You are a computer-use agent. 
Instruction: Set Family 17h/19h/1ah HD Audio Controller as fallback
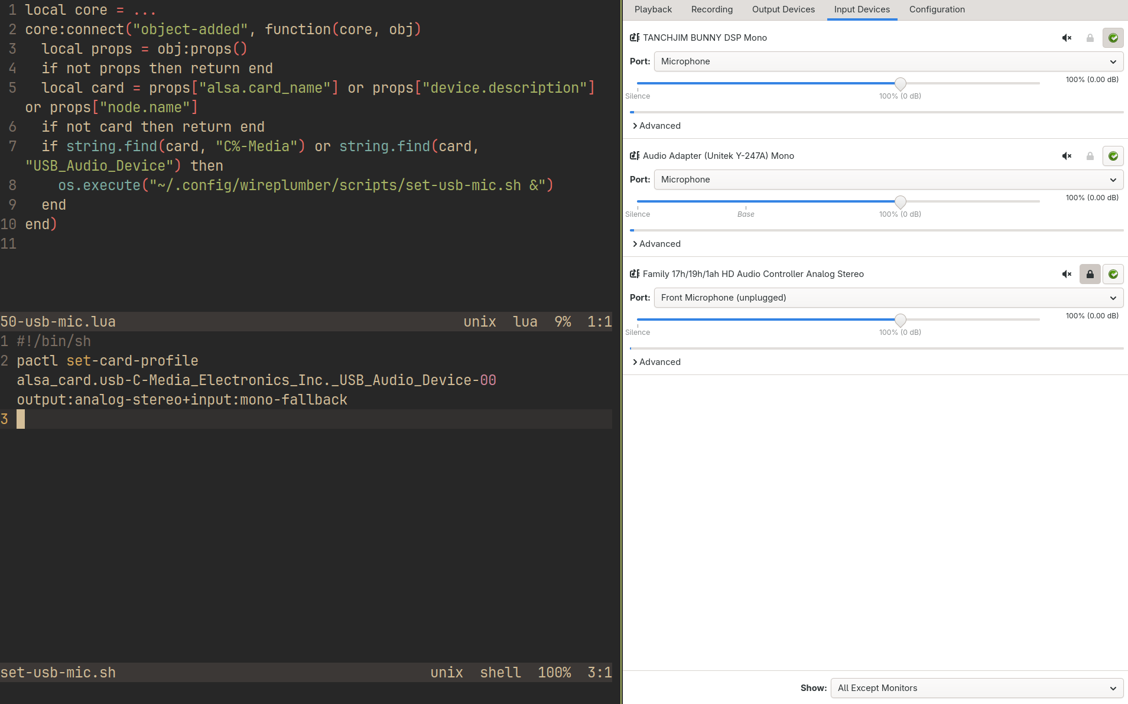[1113, 274]
